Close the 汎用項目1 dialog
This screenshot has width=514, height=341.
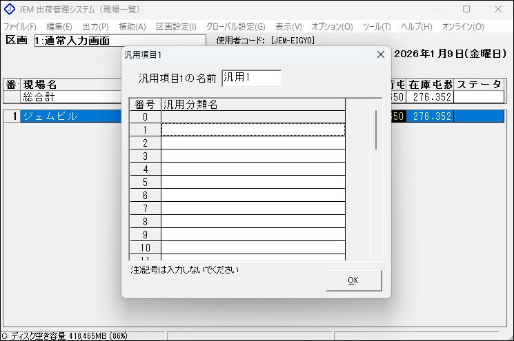[379, 54]
